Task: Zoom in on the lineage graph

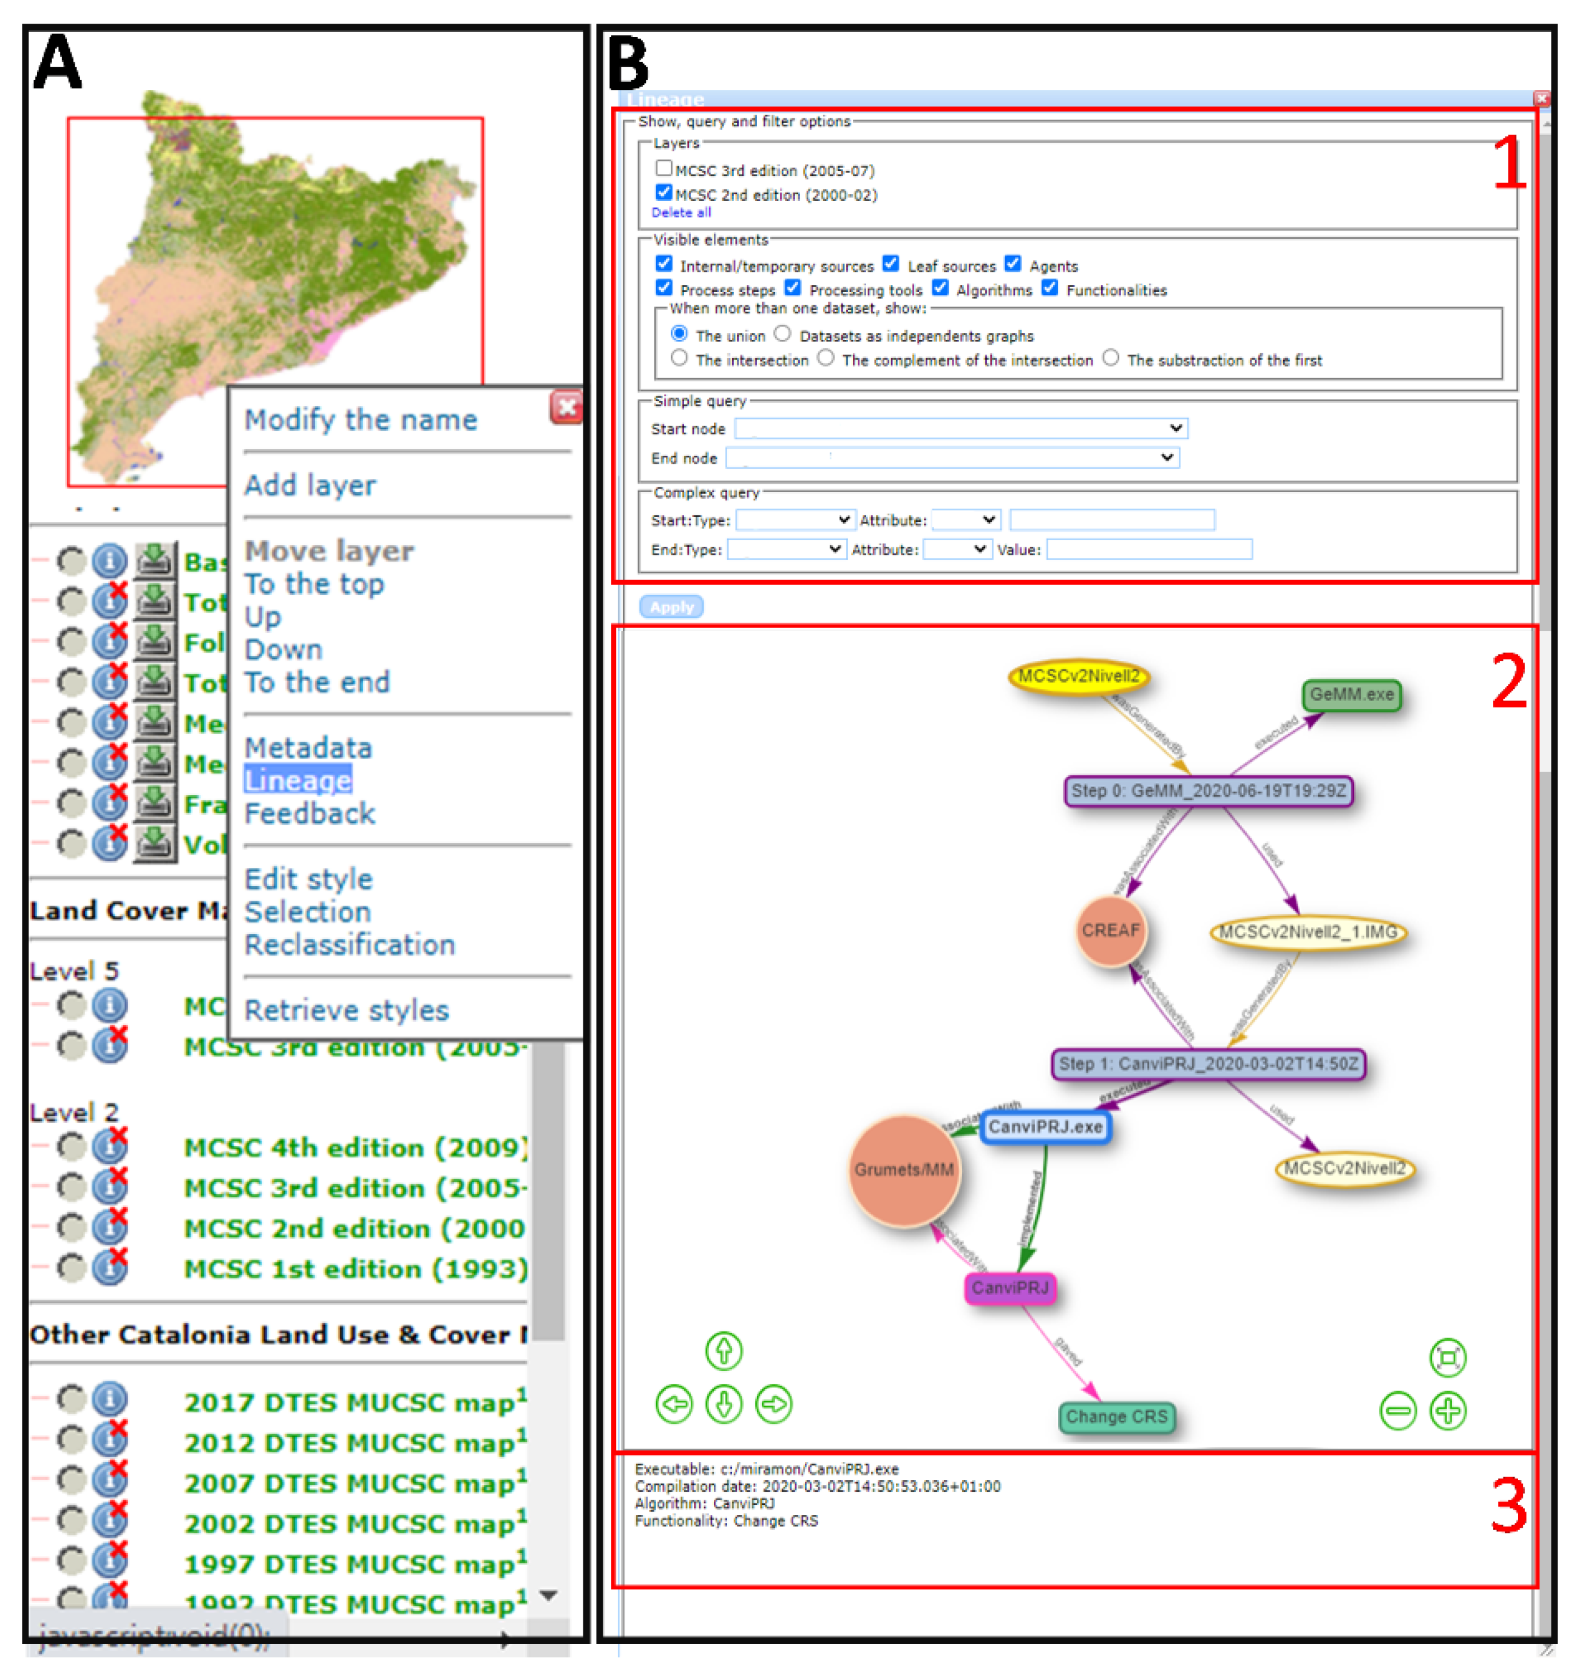Action: coord(1448,1410)
